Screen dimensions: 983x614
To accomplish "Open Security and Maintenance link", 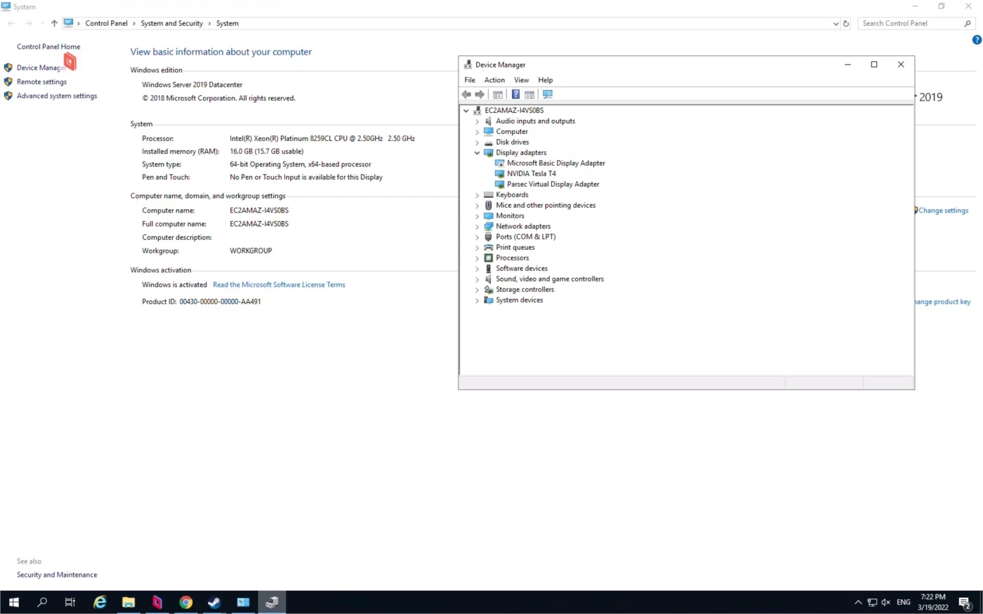I will [x=57, y=575].
